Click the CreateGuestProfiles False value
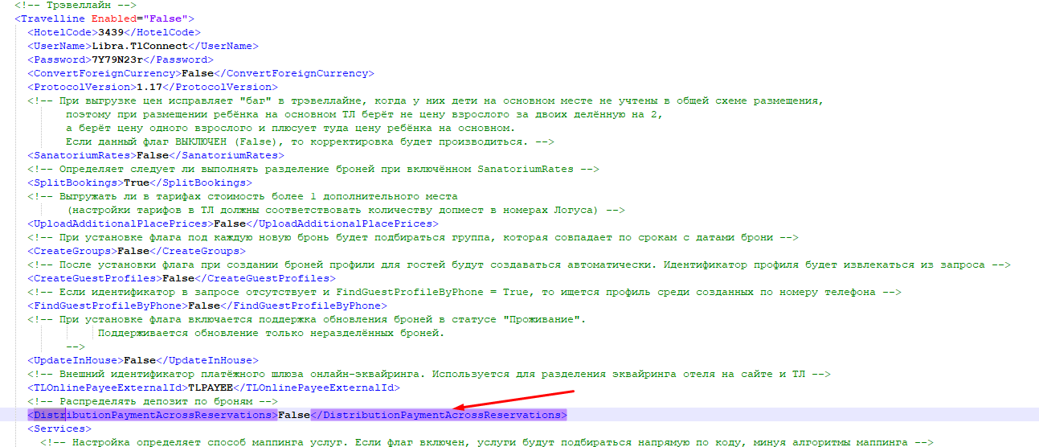The image size is (1039, 447). click(179, 278)
